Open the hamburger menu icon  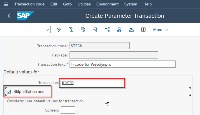click(6, 4)
